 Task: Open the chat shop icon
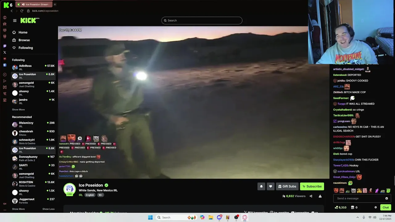point(352,208)
